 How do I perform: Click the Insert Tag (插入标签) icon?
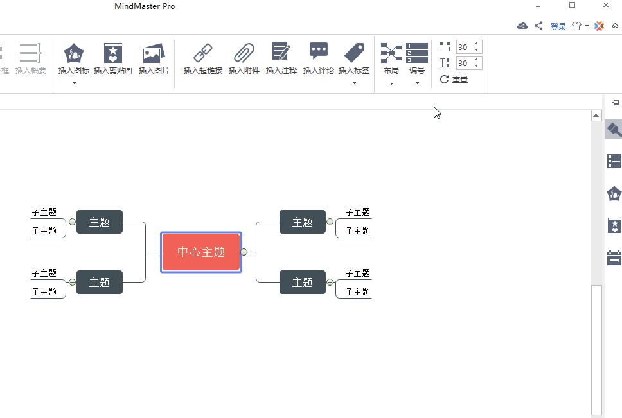(x=354, y=53)
